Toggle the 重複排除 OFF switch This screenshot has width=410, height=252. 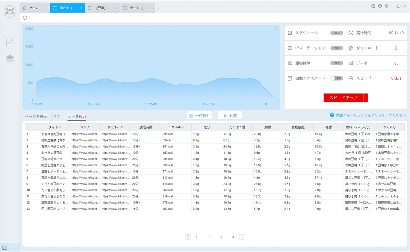coord(337,63)
